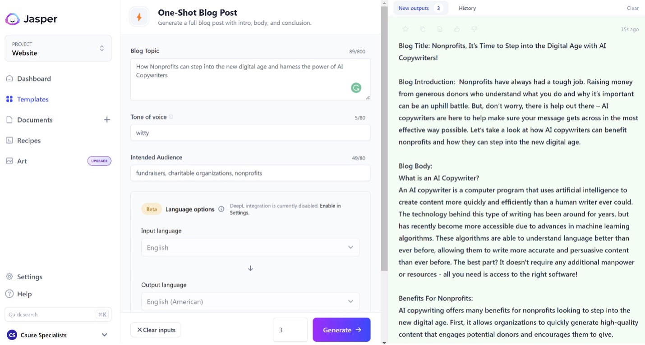Star the generated blog output

tap(405, 29)
